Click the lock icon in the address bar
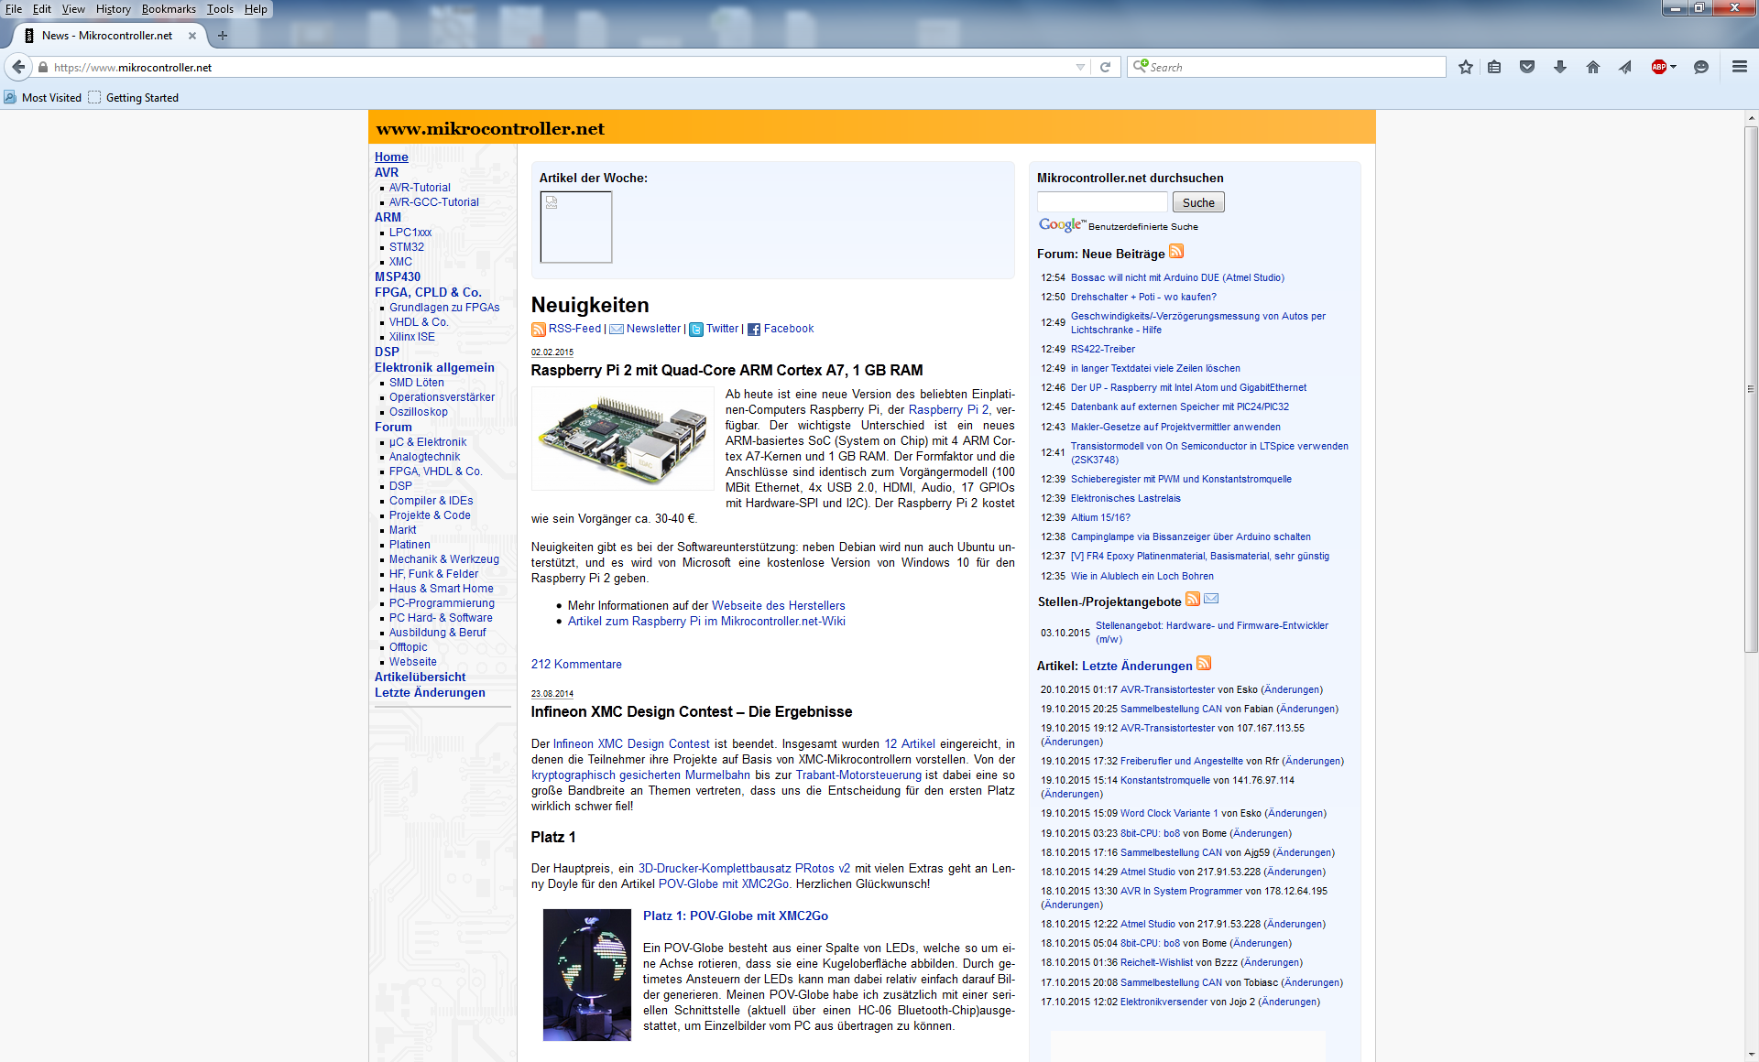Screen dimensions: 1759x1062 (42, 67)
